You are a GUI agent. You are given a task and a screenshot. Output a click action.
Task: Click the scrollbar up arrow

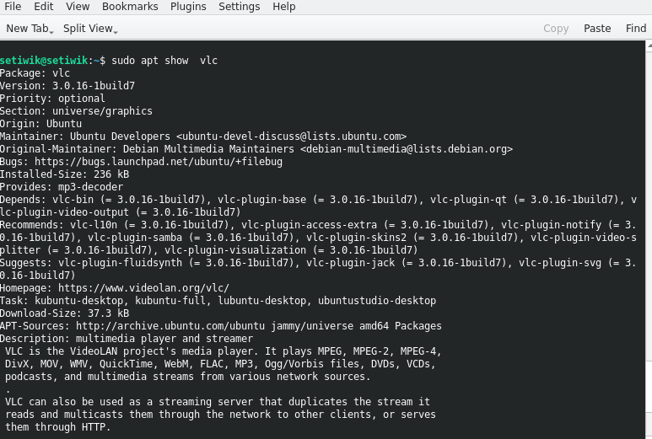point(649,46)
